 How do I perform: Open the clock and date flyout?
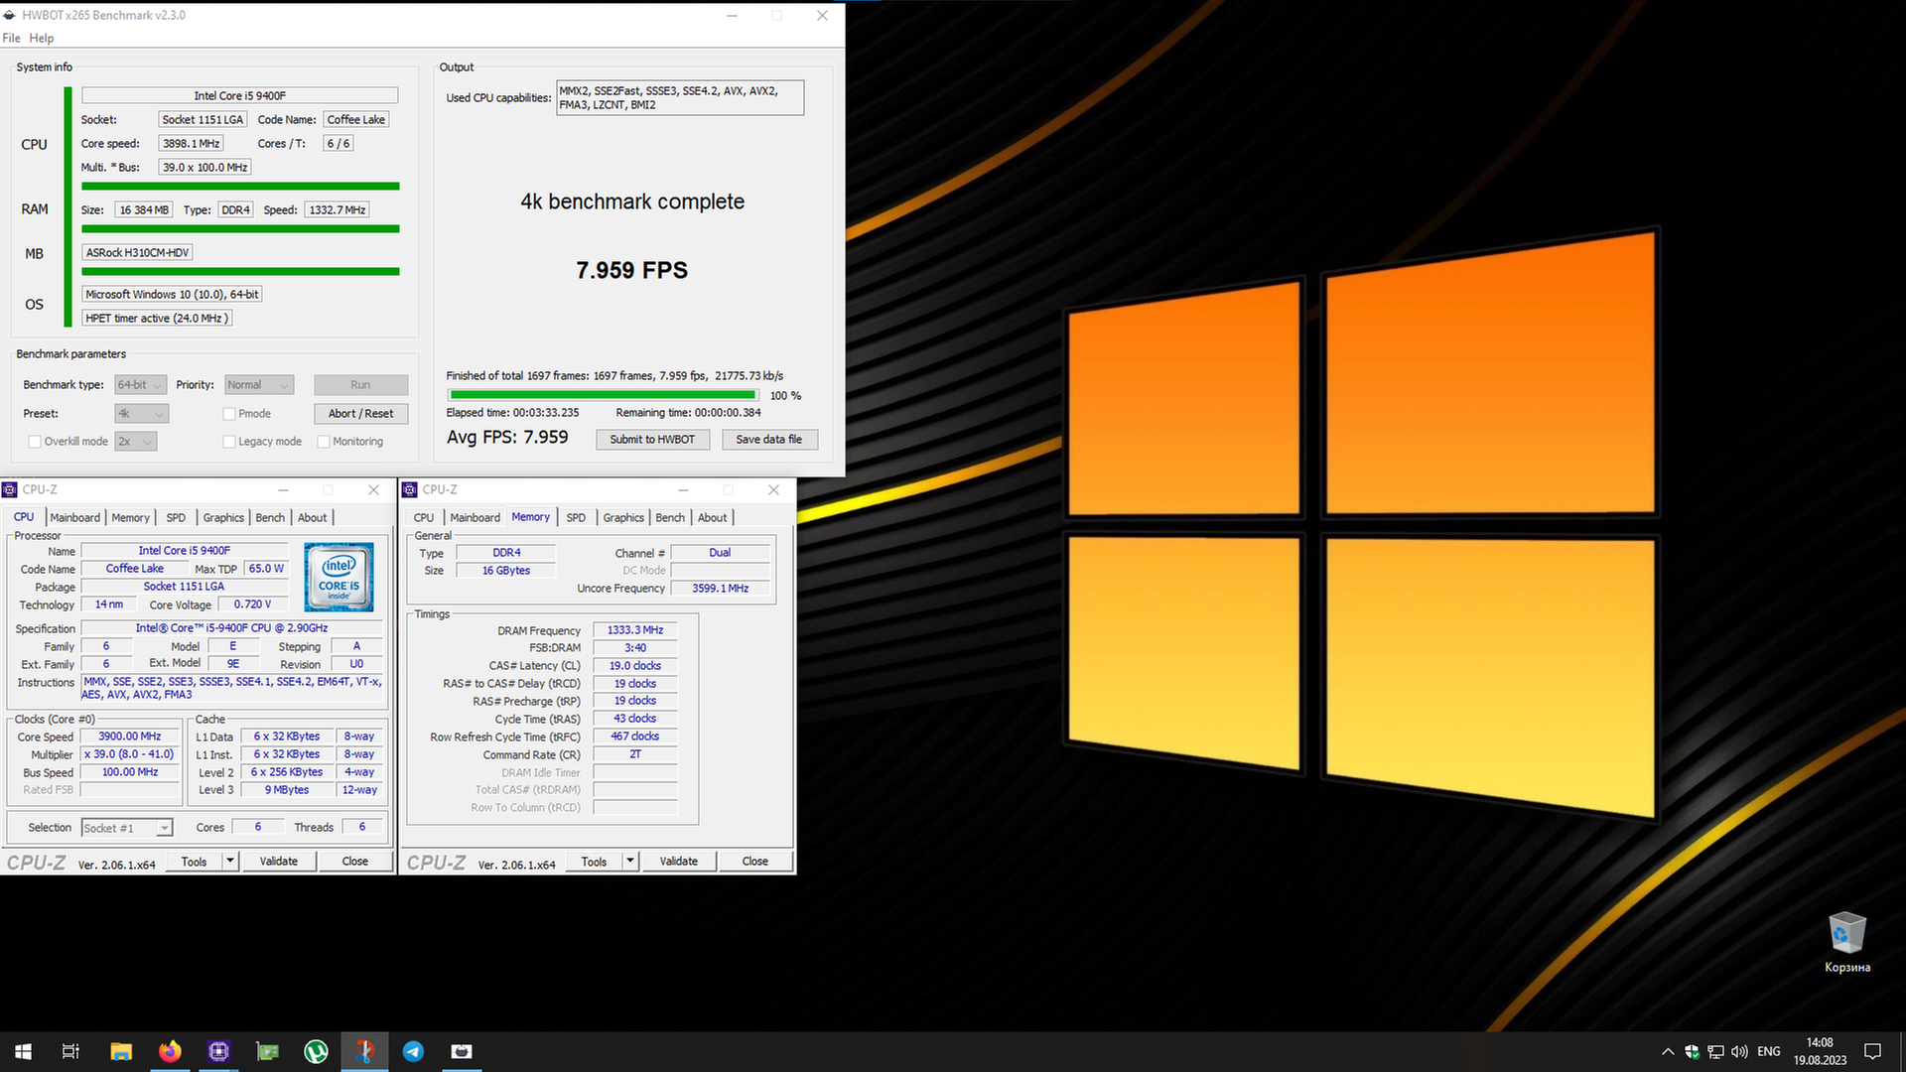1820,1051
